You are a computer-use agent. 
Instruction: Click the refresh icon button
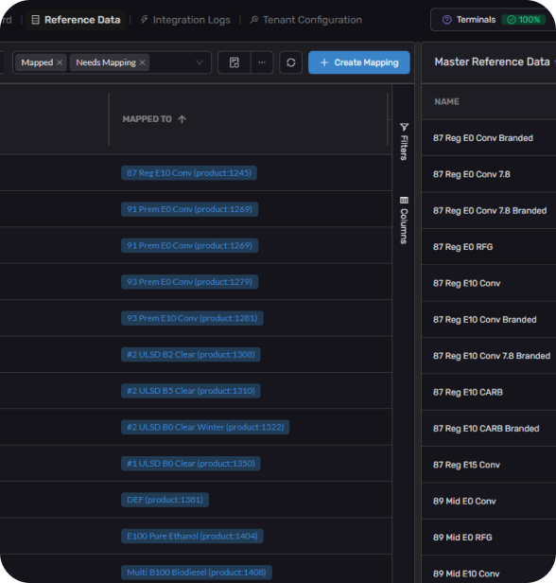[291, 62]
